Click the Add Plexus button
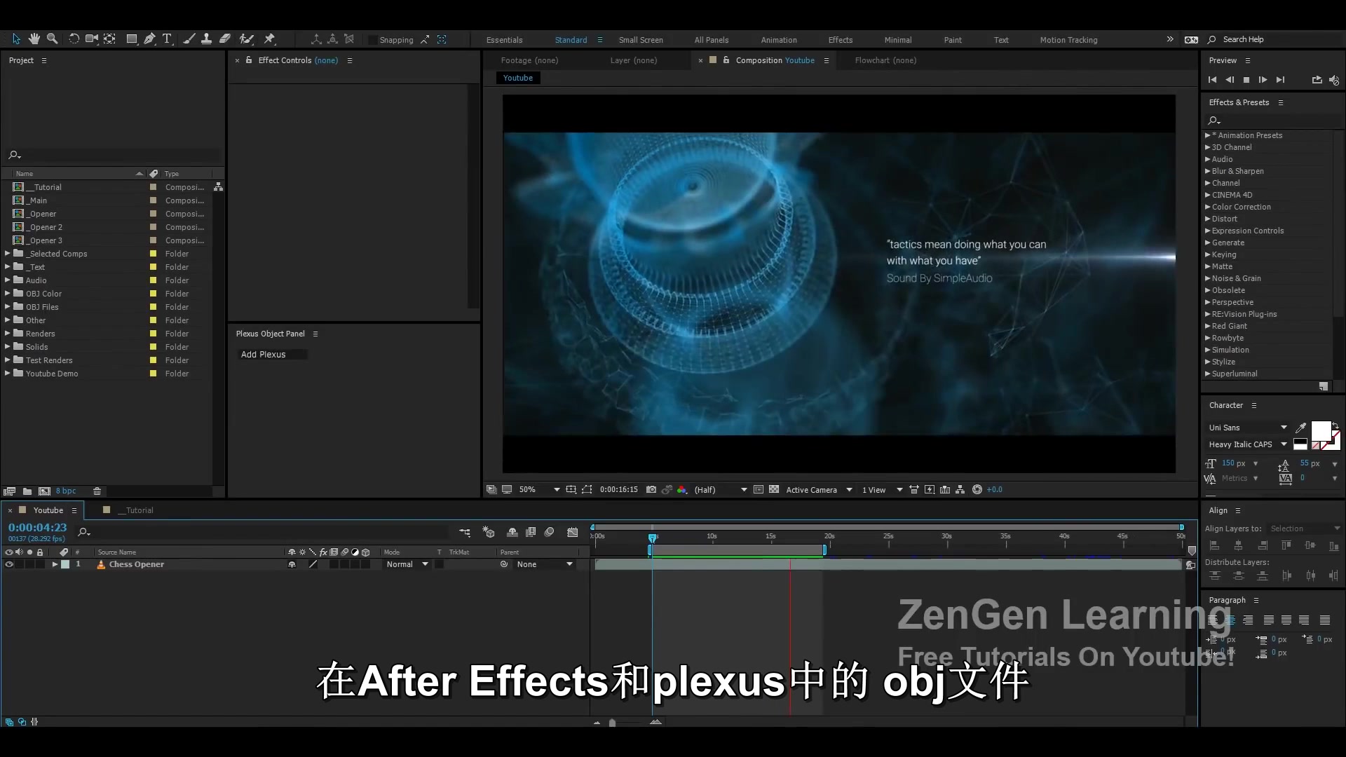 (x=264, y=354)
